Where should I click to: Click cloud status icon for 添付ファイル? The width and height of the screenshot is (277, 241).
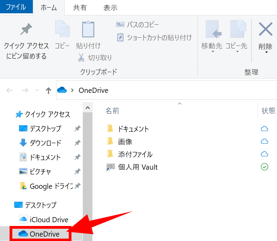264,154
